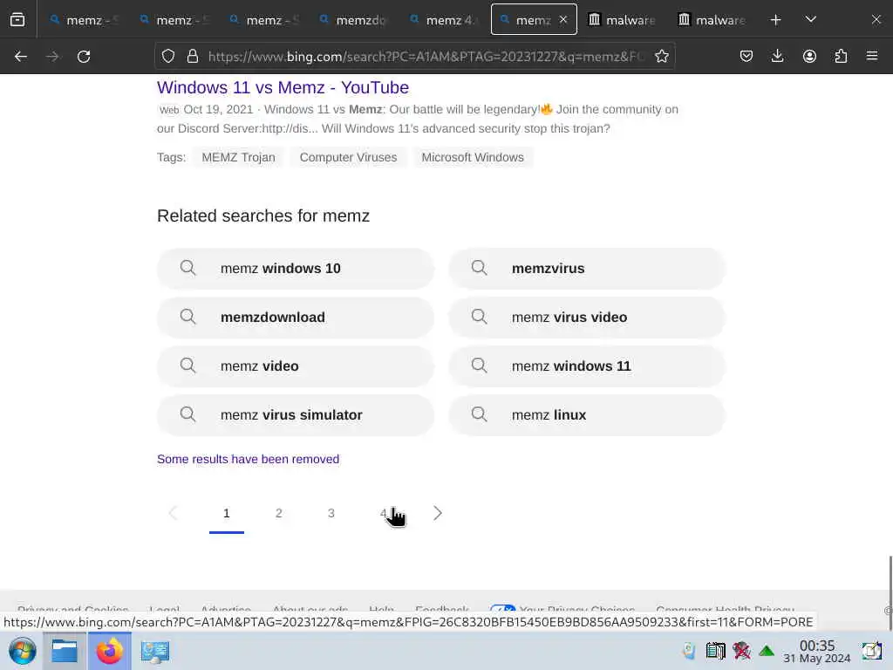
Task: Select the MEMZ Trojan tag
Action: 238,157
